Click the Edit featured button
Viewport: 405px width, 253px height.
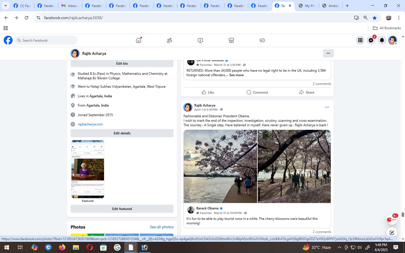(122, 209)
